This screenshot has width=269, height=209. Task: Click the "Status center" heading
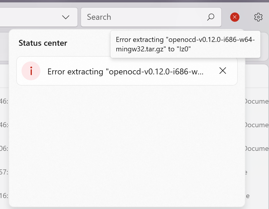[x=43, y=43]
